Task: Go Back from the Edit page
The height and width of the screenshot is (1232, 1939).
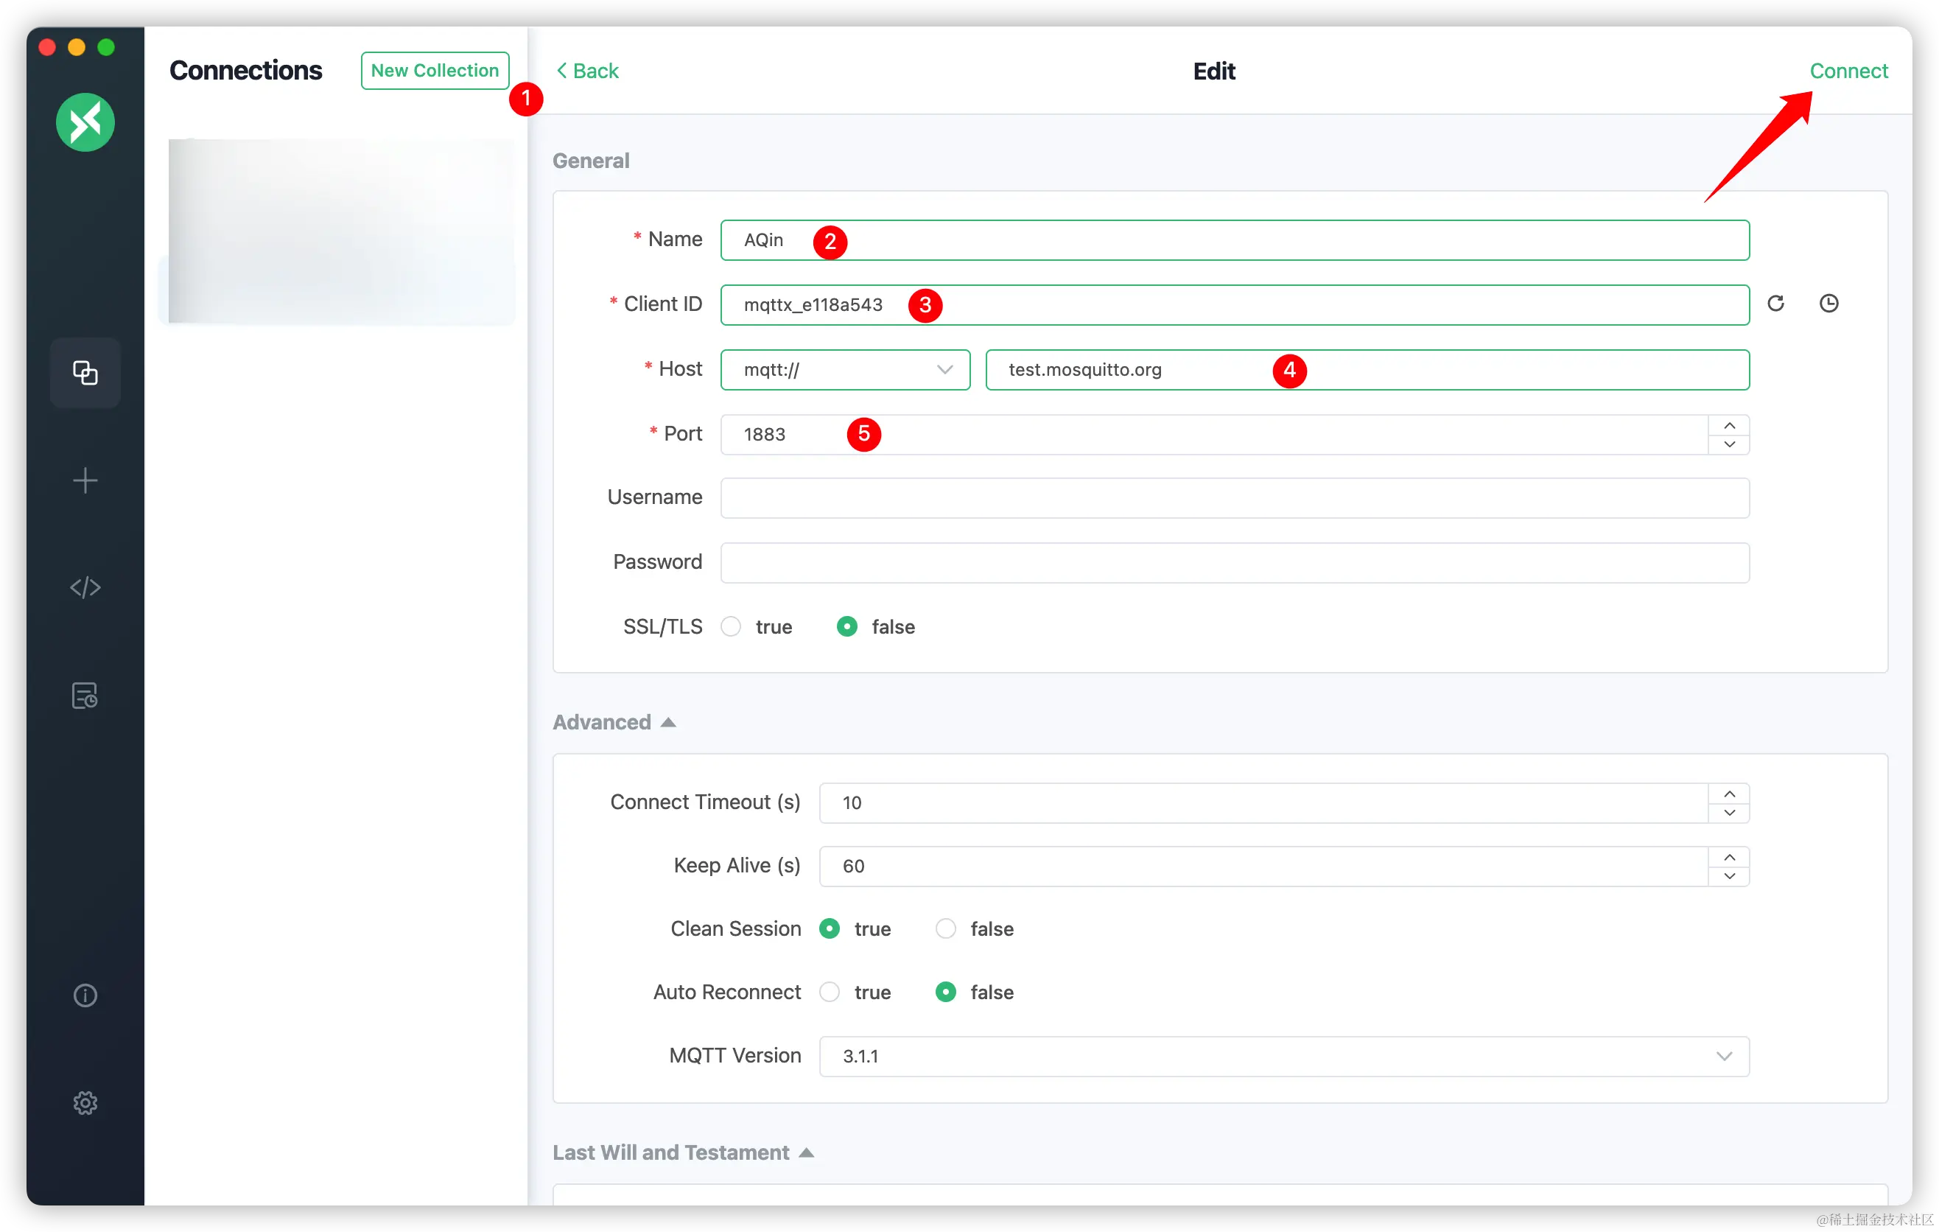Action: (587, 71)
